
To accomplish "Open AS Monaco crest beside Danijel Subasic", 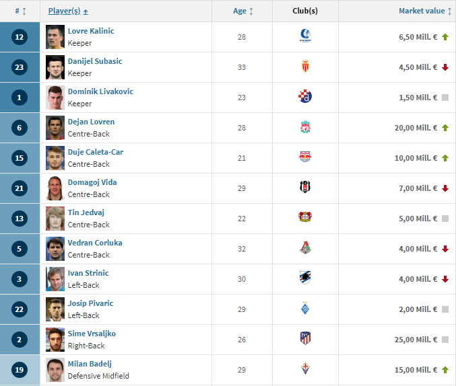I will click(305, 67).
